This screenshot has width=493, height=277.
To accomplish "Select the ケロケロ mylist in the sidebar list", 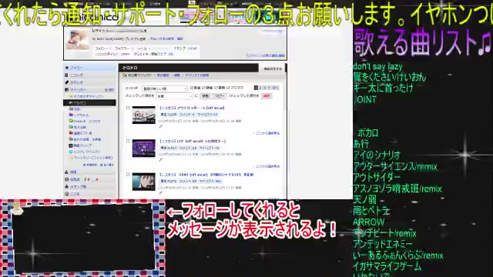I will click(89, 102).
